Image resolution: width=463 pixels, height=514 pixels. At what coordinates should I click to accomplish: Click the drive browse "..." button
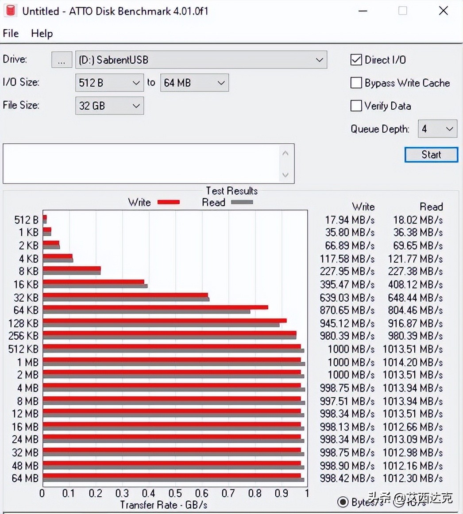point(62,60)
